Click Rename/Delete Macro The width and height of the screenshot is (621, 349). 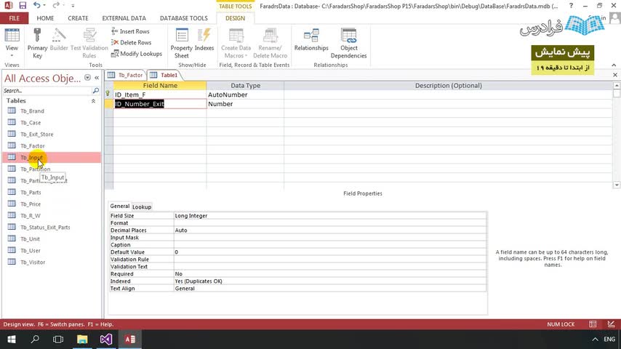(x=270, y=44)
